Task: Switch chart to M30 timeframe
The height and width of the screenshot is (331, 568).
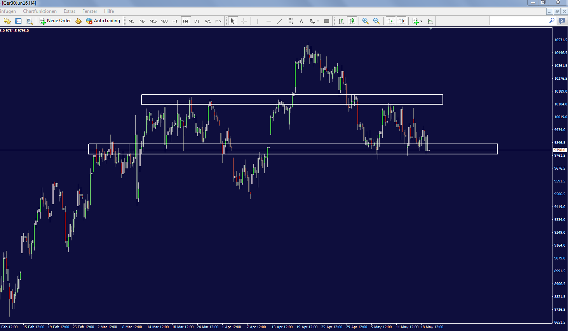Action: (x=164, y=21)
